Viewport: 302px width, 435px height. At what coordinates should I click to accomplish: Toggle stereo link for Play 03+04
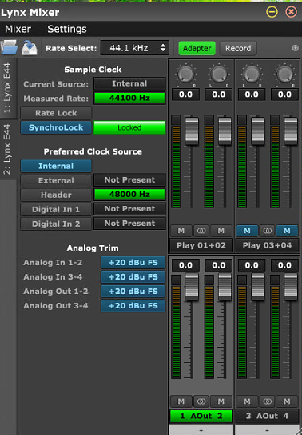coord(267,231)
